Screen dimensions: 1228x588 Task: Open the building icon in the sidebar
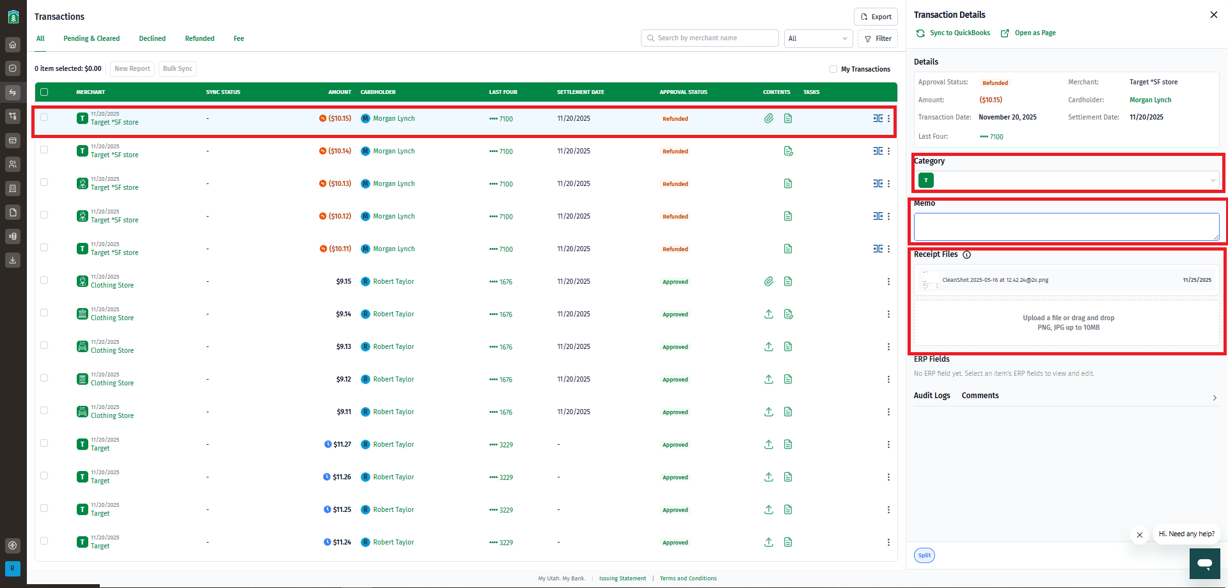coord(13,189)
